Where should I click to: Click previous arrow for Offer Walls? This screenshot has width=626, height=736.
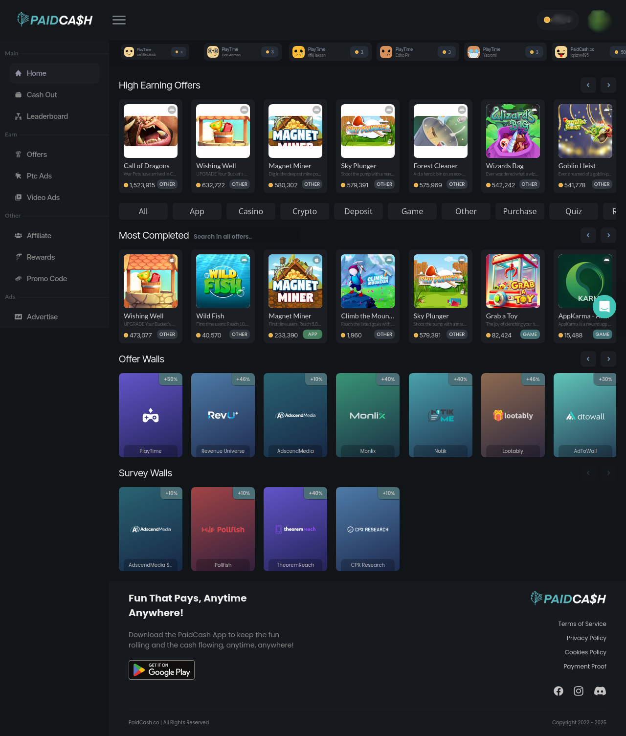coord(588,359)
